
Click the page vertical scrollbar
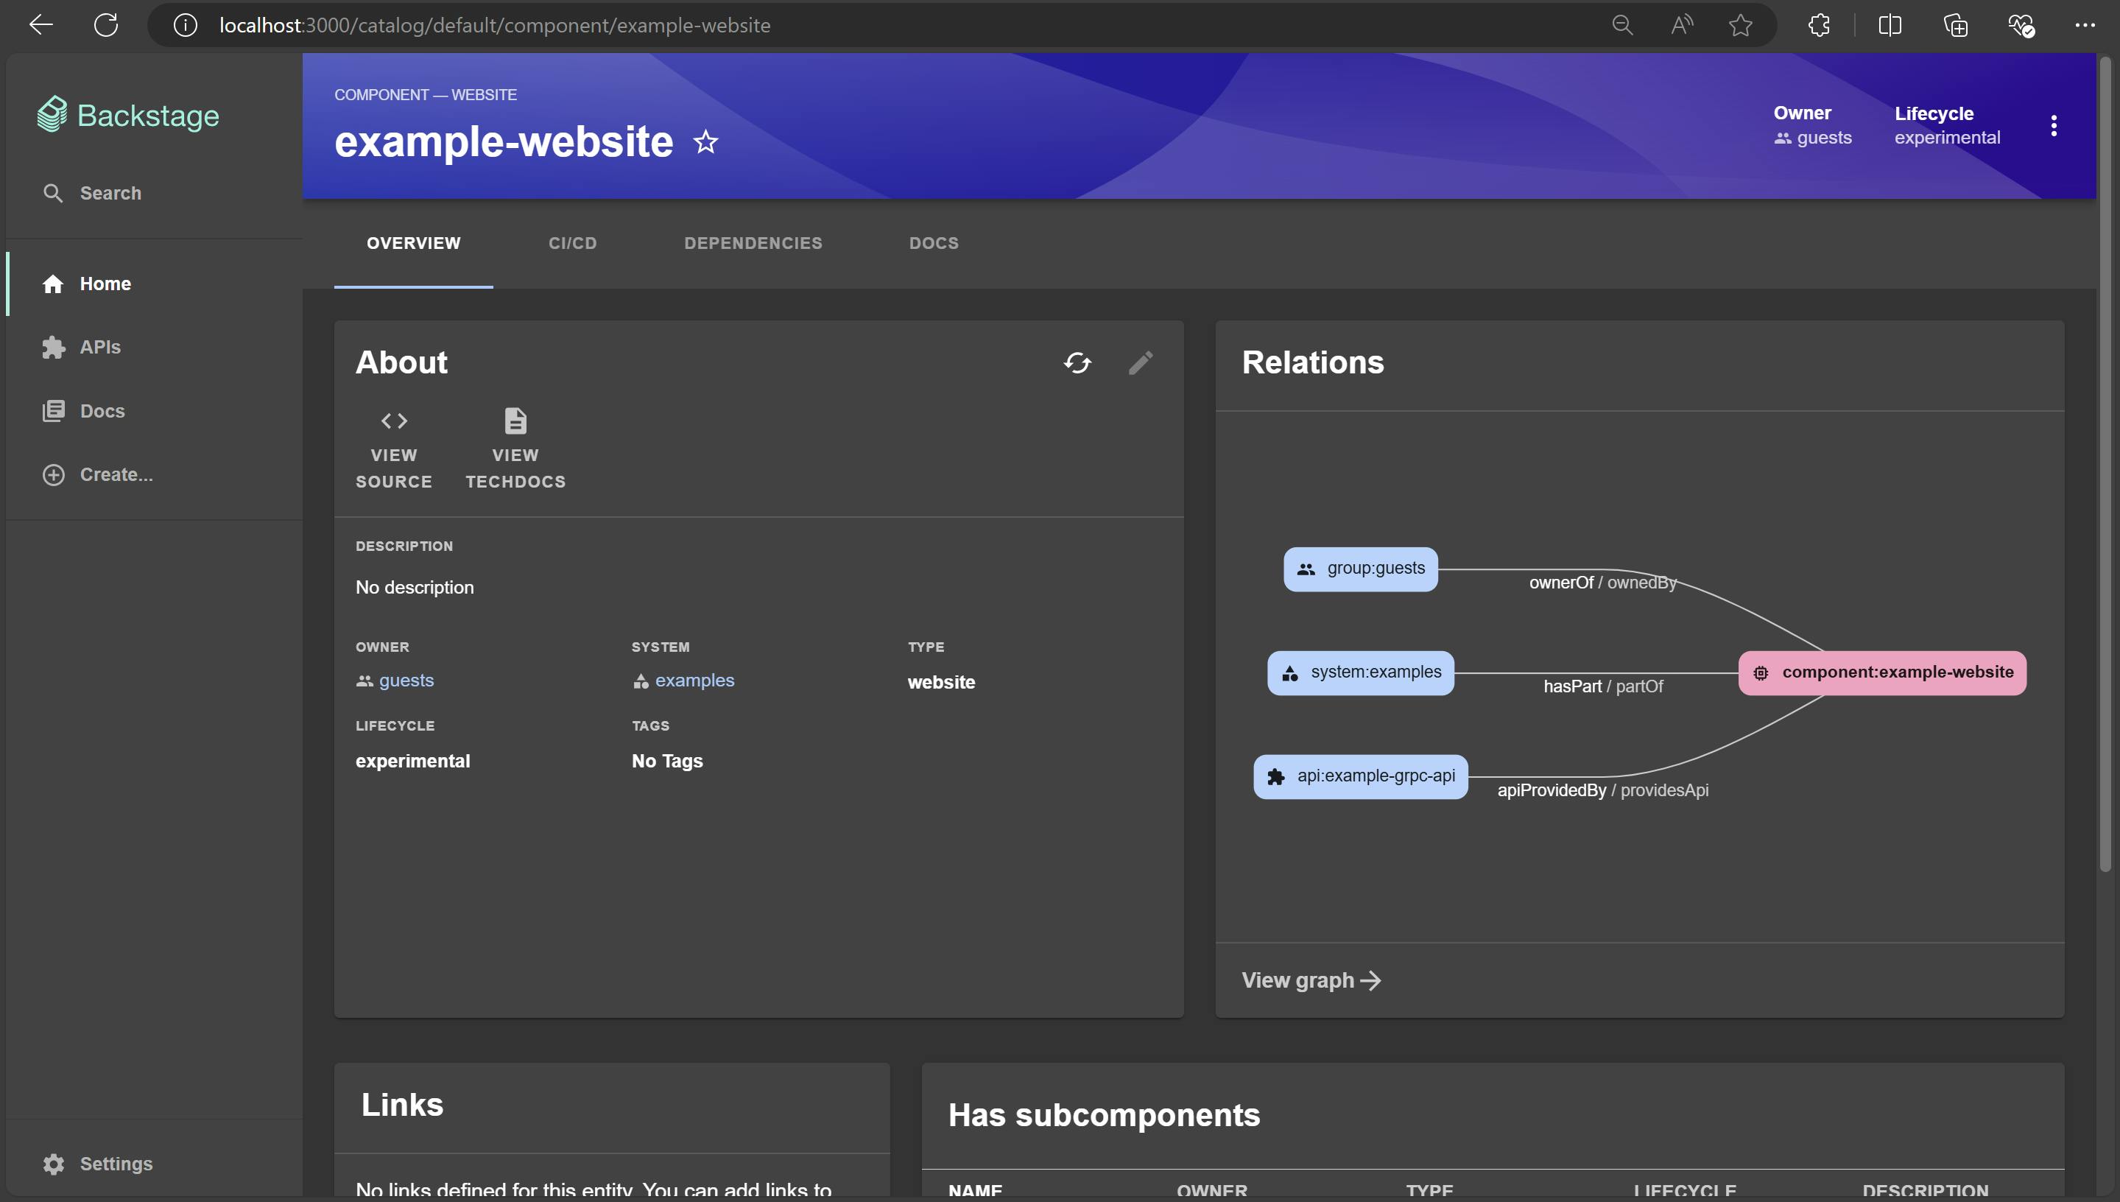click(2105, 463)
